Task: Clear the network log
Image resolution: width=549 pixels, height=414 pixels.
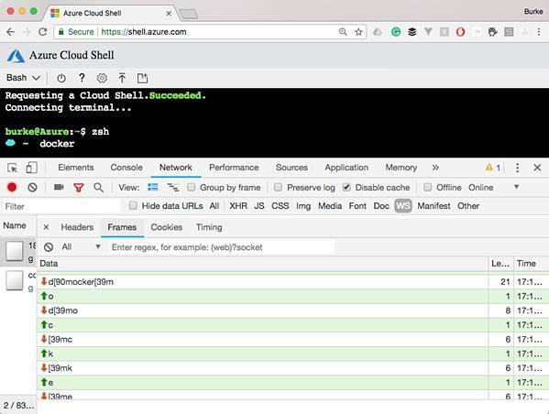Action: pos(32,188)
